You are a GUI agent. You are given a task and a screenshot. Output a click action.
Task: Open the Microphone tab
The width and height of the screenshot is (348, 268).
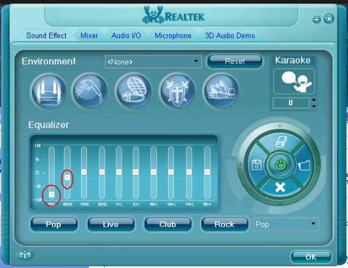[x=173, y=36]
